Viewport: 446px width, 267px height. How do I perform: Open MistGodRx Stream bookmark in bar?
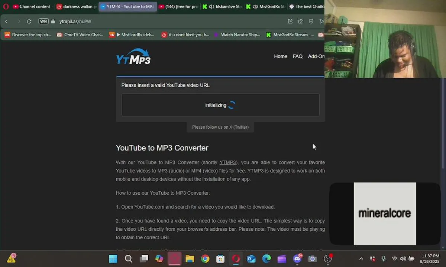(290, 35)
